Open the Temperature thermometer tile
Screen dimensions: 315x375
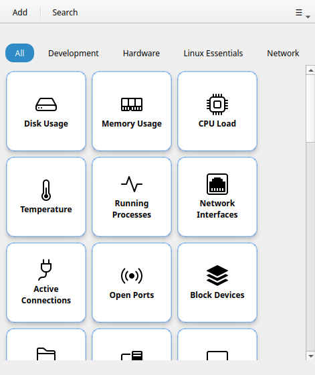click(x=46, y=197)
